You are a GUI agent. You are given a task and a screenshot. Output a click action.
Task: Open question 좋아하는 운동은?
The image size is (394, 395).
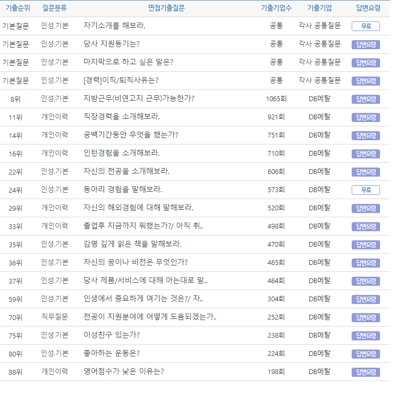click(111, 353)
